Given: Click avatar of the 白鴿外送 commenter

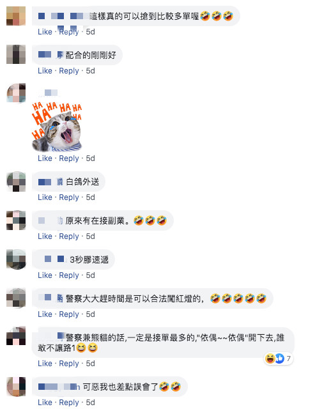Looking at the screenshot, I should 16,181.
